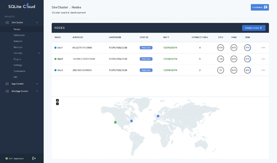Click the DevCluster sliders icon in sidebar

point(7,22)
